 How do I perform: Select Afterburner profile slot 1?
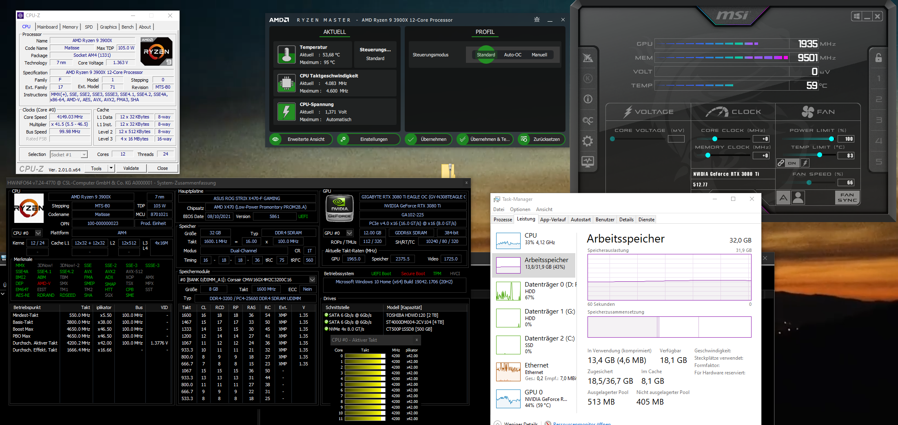coord(878,78)
